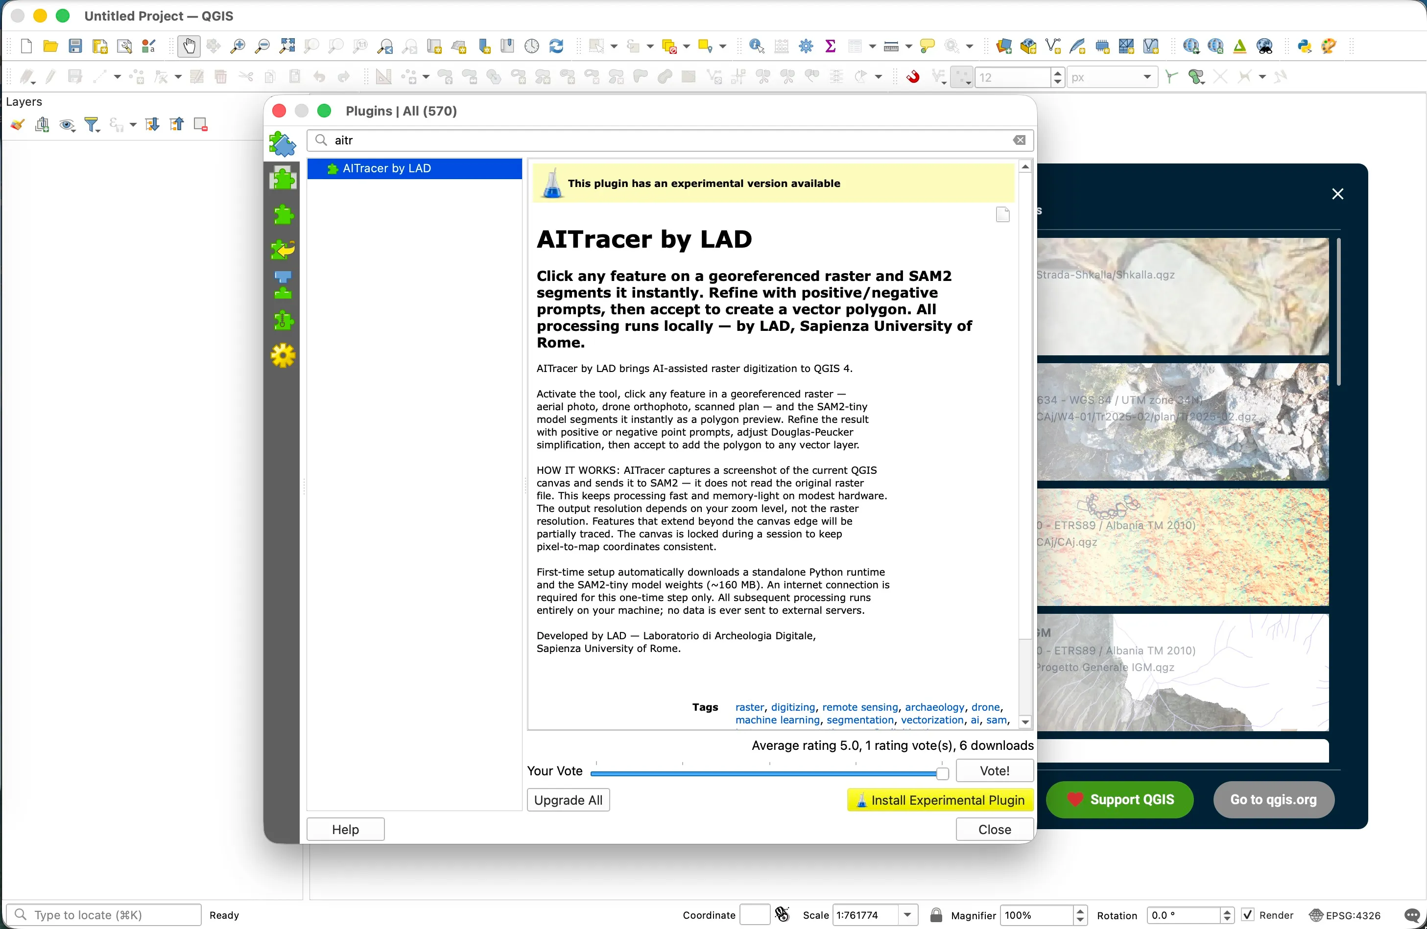This screenshot has height=929, width=1427.
Task: Open the px units dropdown in toolbar
Action: 1112,77
